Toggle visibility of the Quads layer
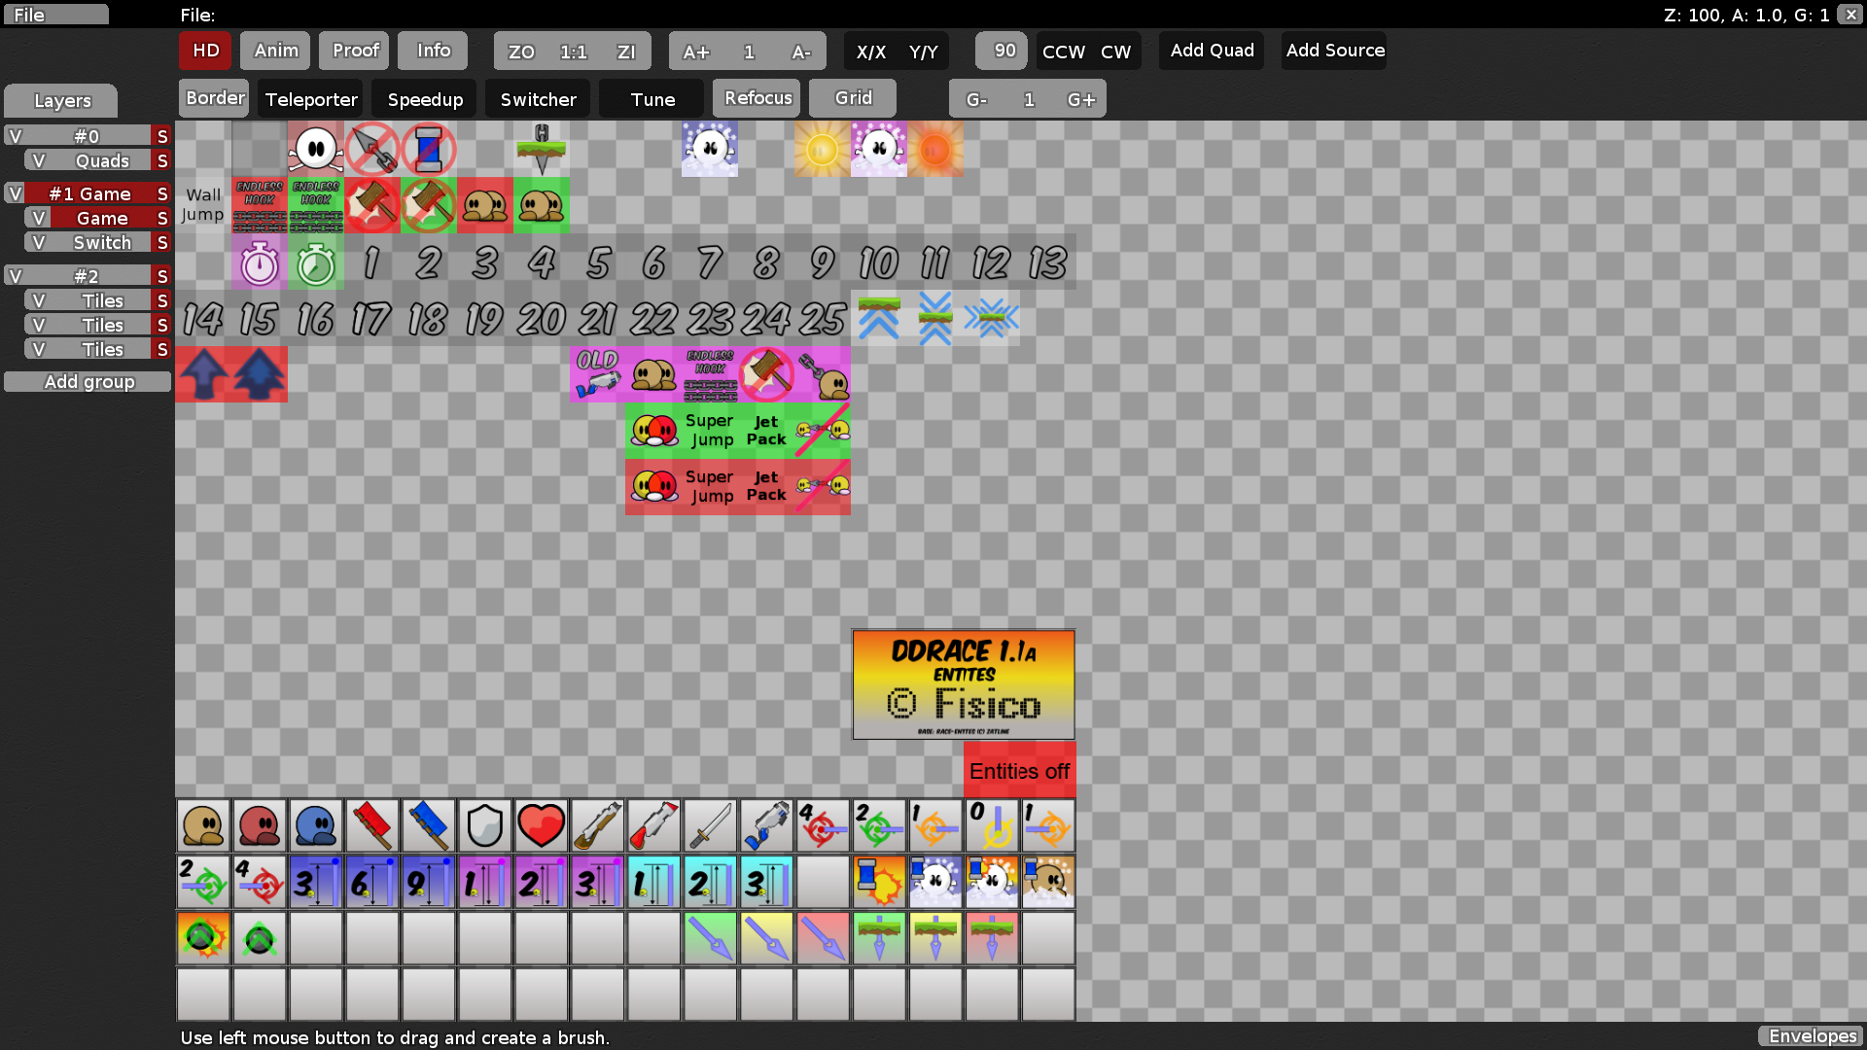The image size is (1867, 1050). pyautogui.click(x=39, y=160)
